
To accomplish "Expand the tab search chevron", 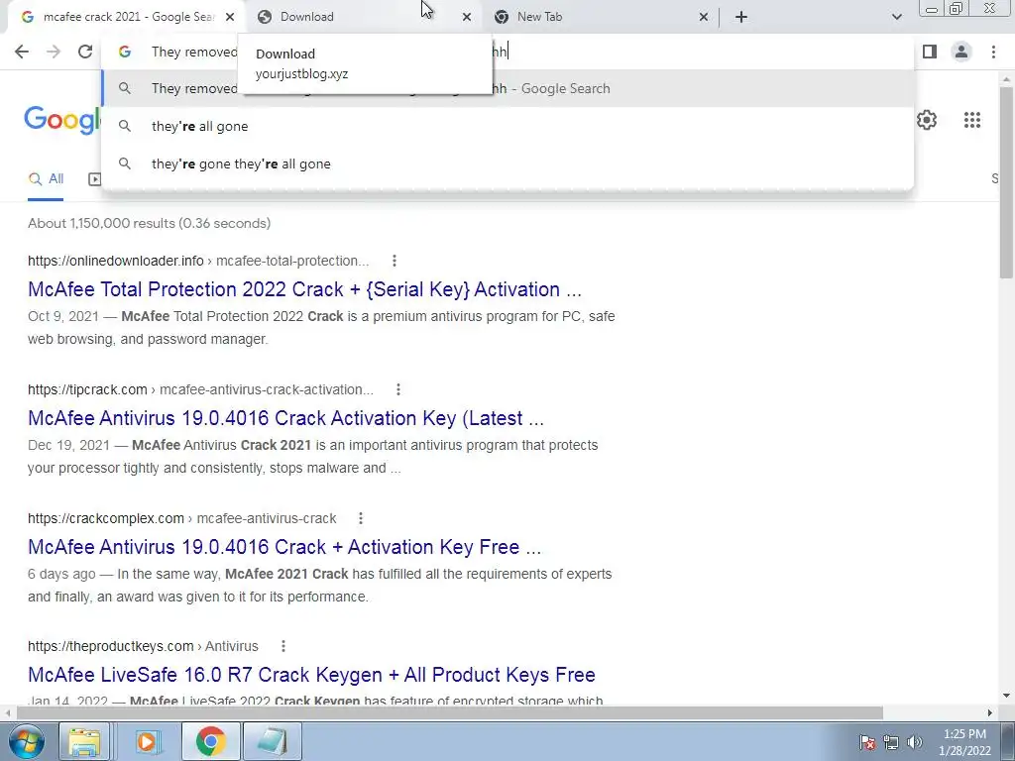I will 896,17.
